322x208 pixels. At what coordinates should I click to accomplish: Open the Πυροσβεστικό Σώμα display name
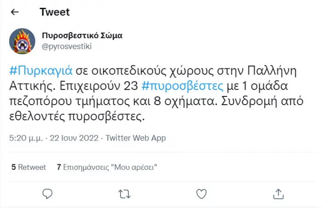tap(82, 35)
